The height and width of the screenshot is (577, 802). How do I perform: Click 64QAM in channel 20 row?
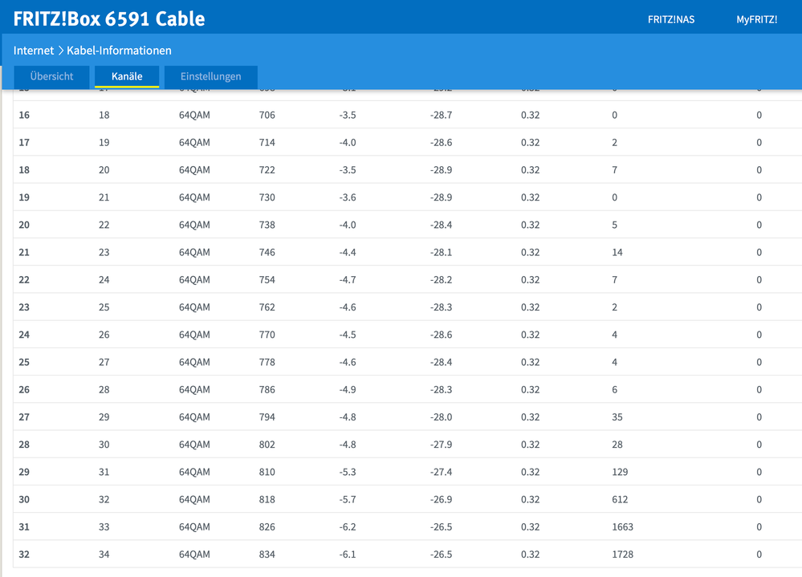tap(194, 225)
